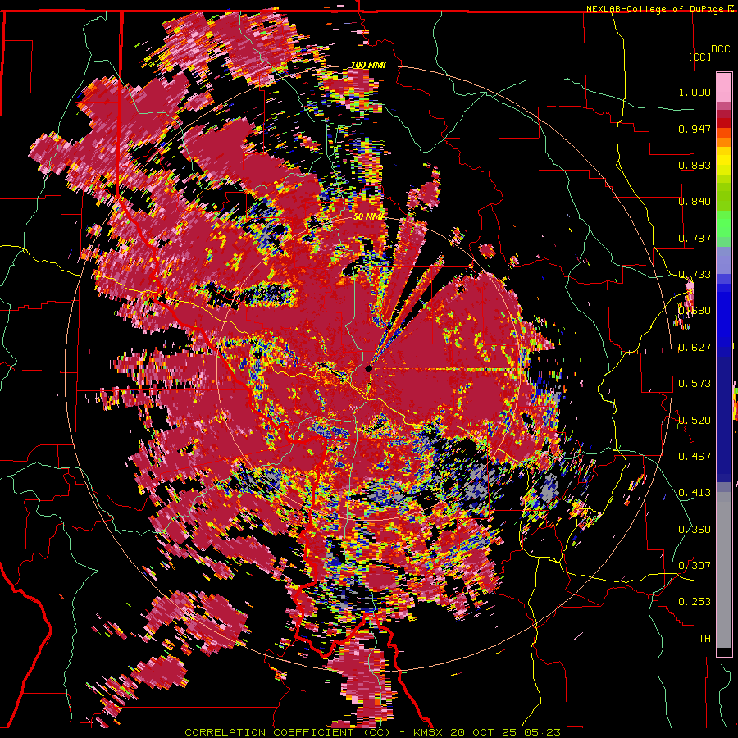Image resolution: width=738 pixels, height=738 pixels.
Task: Pick the light pink swatch atop the color bar
Action: [x=724, y=87]
